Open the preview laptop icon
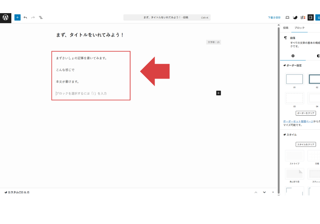 287,17
